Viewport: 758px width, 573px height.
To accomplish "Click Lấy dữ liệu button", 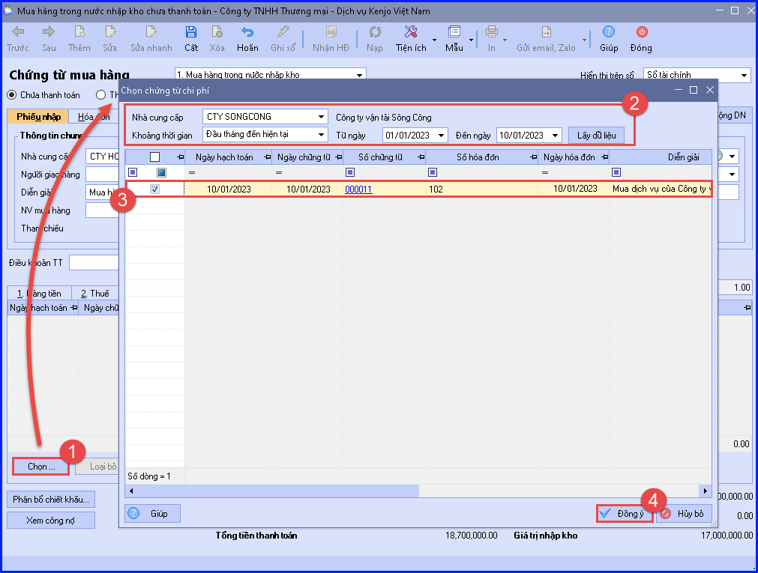I will point(596,136).
